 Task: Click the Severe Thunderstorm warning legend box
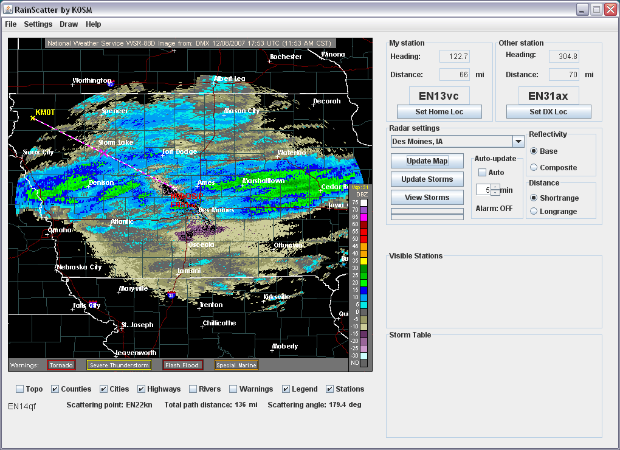(x=119, y=365)
